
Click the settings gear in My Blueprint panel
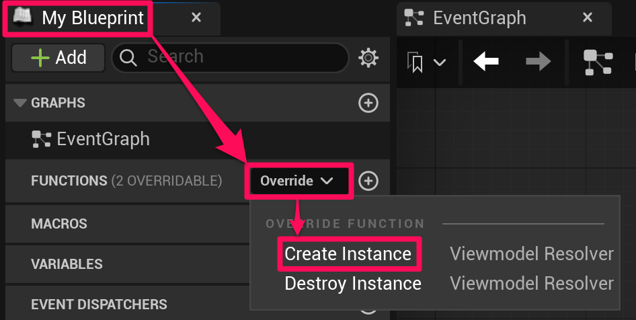[x=368, y=58]
